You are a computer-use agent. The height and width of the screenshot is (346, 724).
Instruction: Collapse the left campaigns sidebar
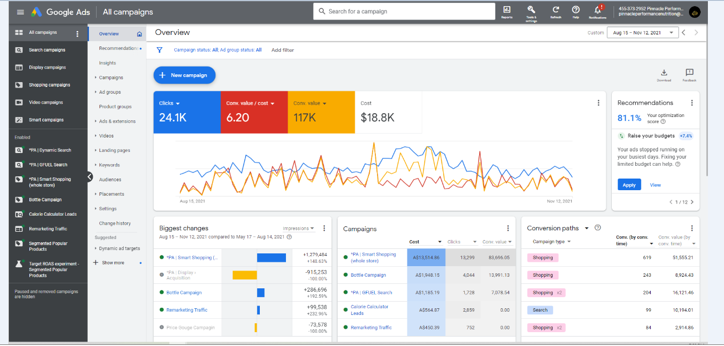[x=90, y=176]
